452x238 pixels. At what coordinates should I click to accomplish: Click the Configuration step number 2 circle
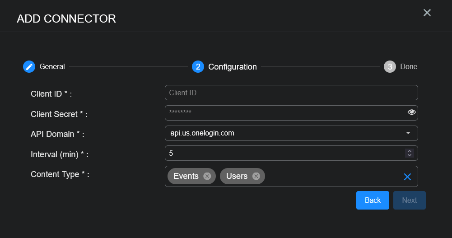point(198,67)
